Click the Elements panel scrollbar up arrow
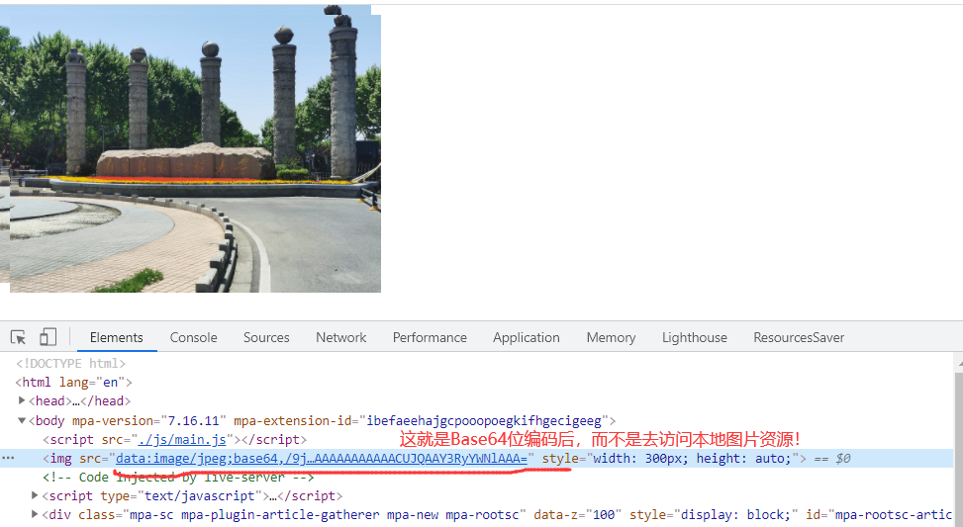This screenshot has height=527, width=963. click(x=959, y=364)
